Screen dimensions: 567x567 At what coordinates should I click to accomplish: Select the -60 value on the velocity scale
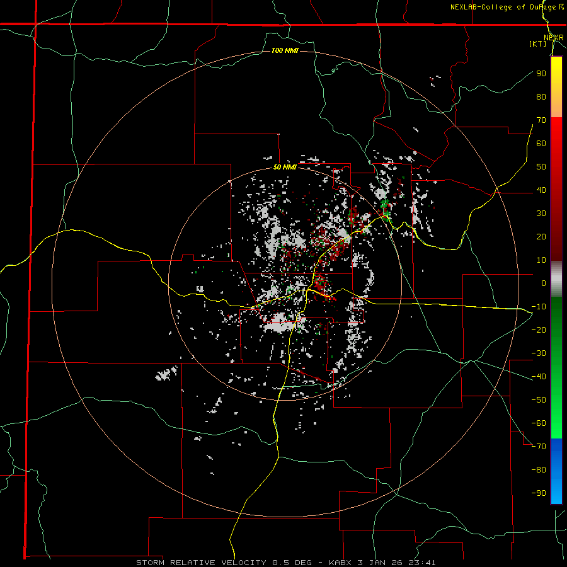539,423
